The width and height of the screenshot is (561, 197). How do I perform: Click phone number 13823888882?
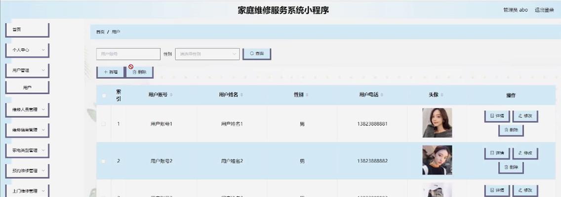(x=372, y=161)
